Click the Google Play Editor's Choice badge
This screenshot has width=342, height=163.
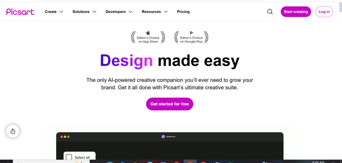191,37
